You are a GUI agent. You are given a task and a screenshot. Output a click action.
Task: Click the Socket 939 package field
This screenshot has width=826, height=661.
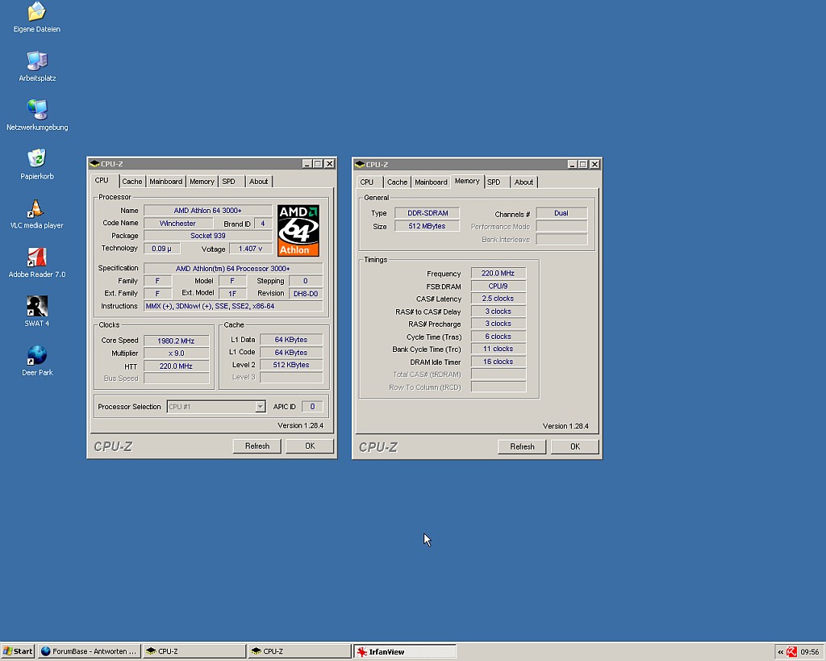(x=207, y=236)
